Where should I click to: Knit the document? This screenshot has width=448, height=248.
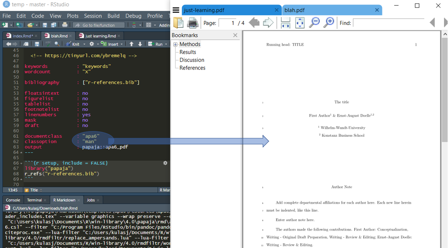coord(73,44)
